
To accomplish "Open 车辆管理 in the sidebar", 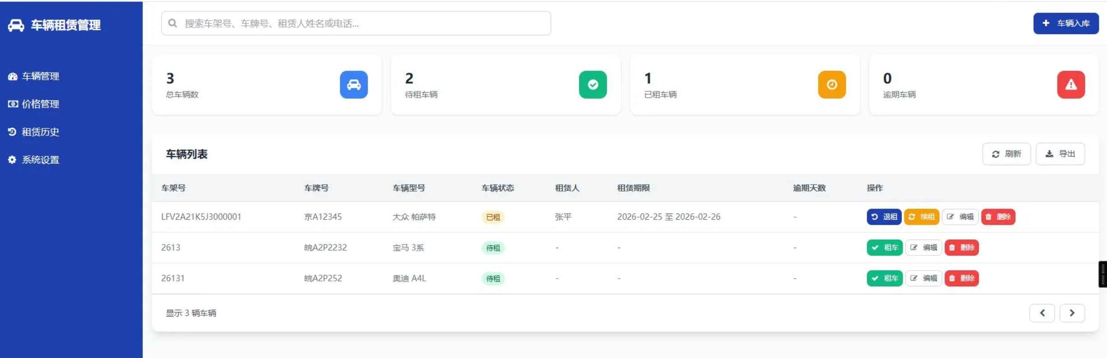I will (x=34, y=76).
